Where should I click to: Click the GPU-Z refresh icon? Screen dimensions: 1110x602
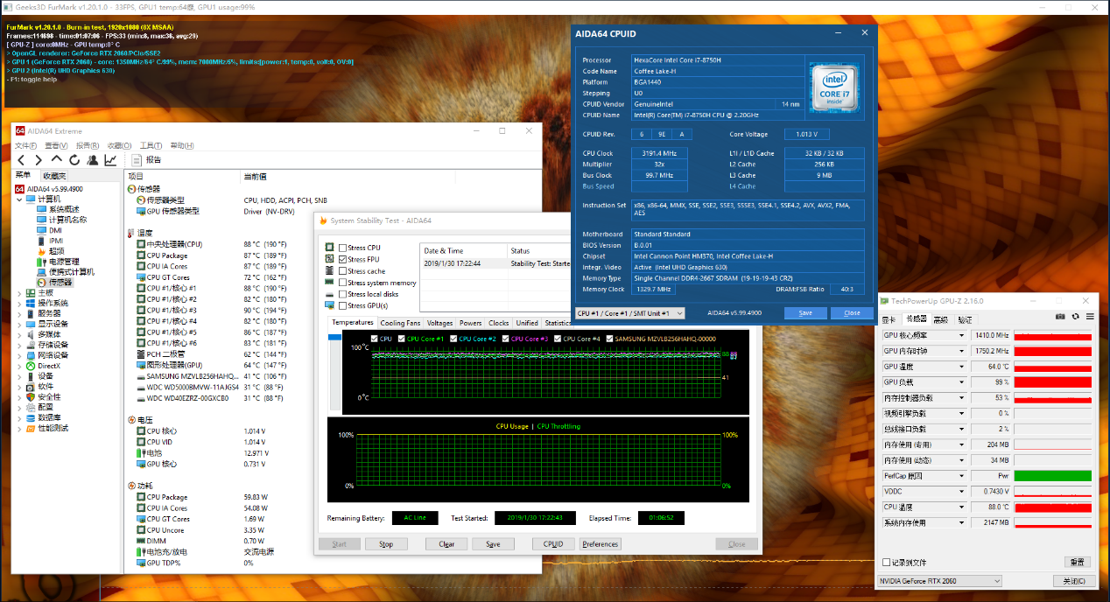click(x=1076, y=317)
